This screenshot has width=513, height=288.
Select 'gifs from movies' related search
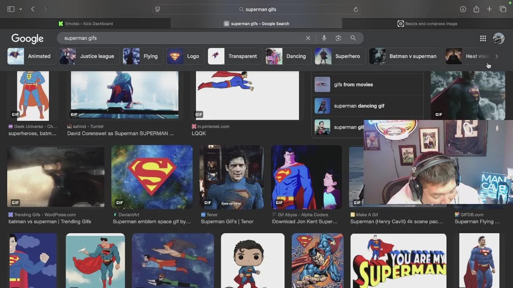tap(368, 84)
